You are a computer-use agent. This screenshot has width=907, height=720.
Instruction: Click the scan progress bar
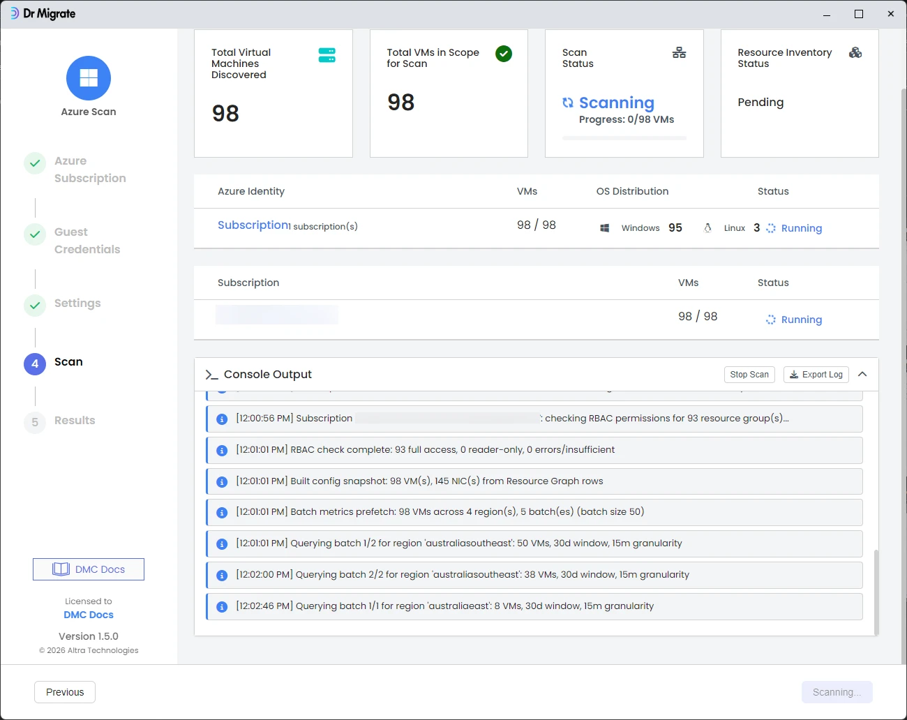[x=624, y=138]
